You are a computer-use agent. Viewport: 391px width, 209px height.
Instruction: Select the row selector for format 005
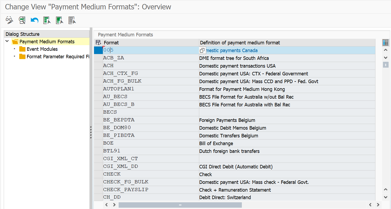point(98,50)
